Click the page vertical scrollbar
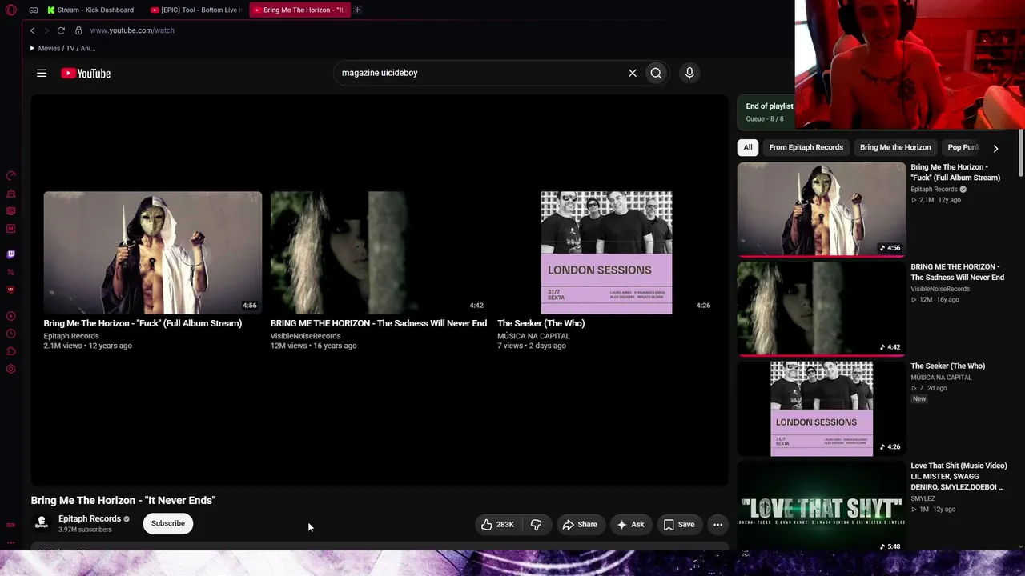Screen dimensions: 1025x576 pos(1021,152)
